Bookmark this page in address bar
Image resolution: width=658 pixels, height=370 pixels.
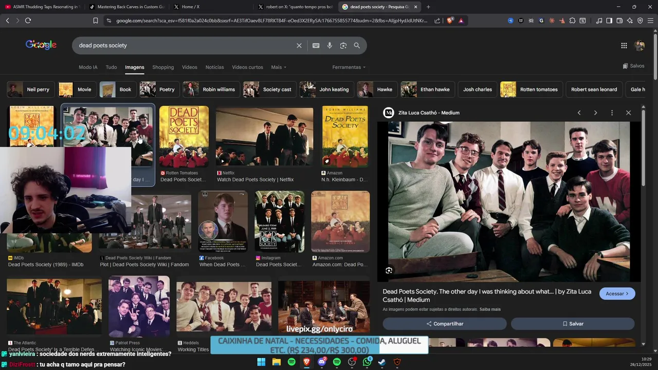click(x=95, y=21)
